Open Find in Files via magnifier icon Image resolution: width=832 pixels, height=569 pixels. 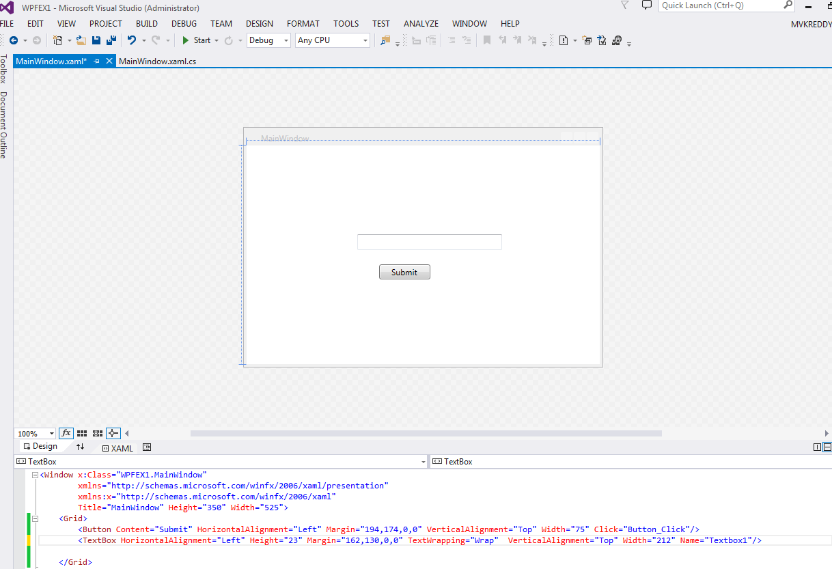coord(387,40)
